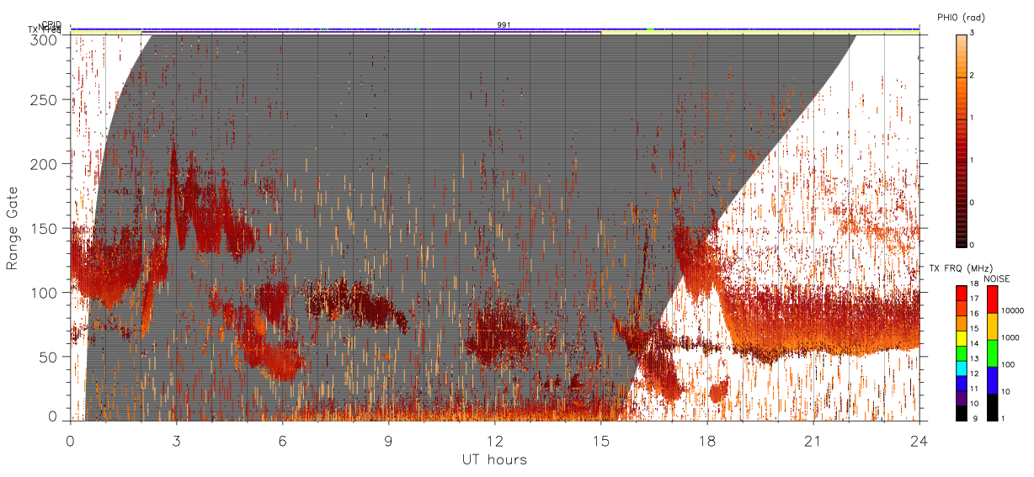The image size is (1034, 477).
Task: Click the UT hours axis tick '3'
Action: click(176, 441)
